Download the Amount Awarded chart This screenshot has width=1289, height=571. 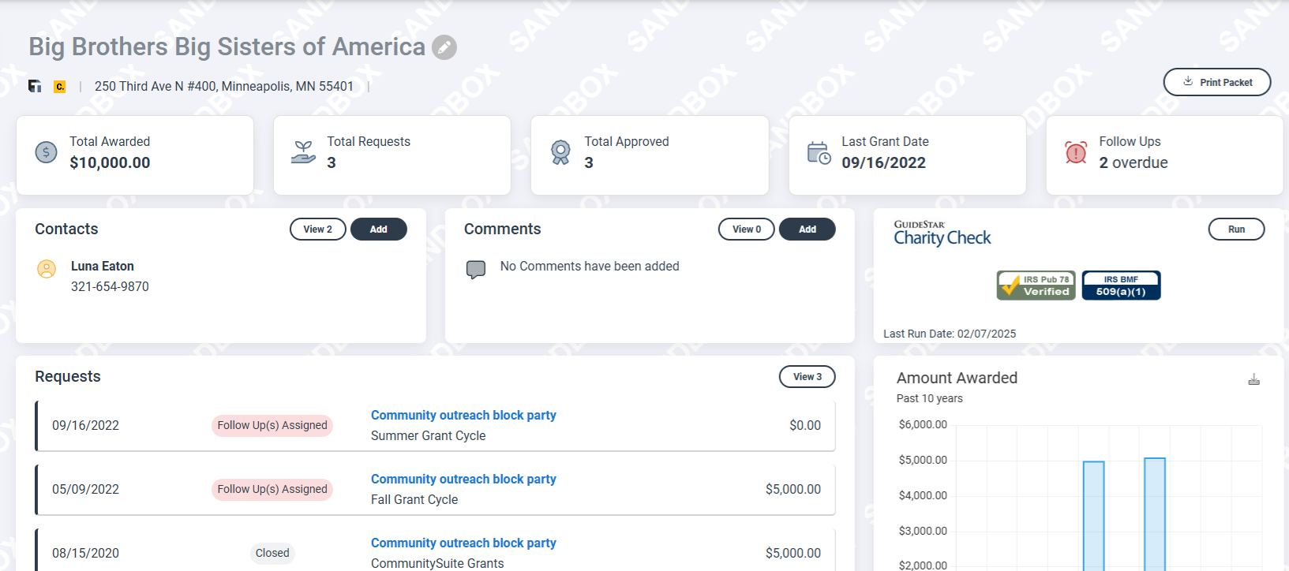(1253, 379)
